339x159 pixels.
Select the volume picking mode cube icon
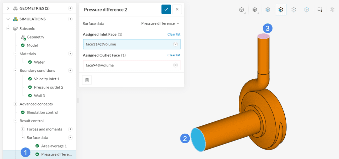coord(268,10)
